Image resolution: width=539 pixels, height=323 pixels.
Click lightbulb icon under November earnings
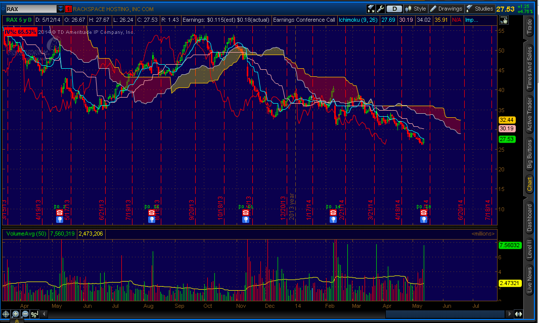pyautogui.click(x=245, y=219)
